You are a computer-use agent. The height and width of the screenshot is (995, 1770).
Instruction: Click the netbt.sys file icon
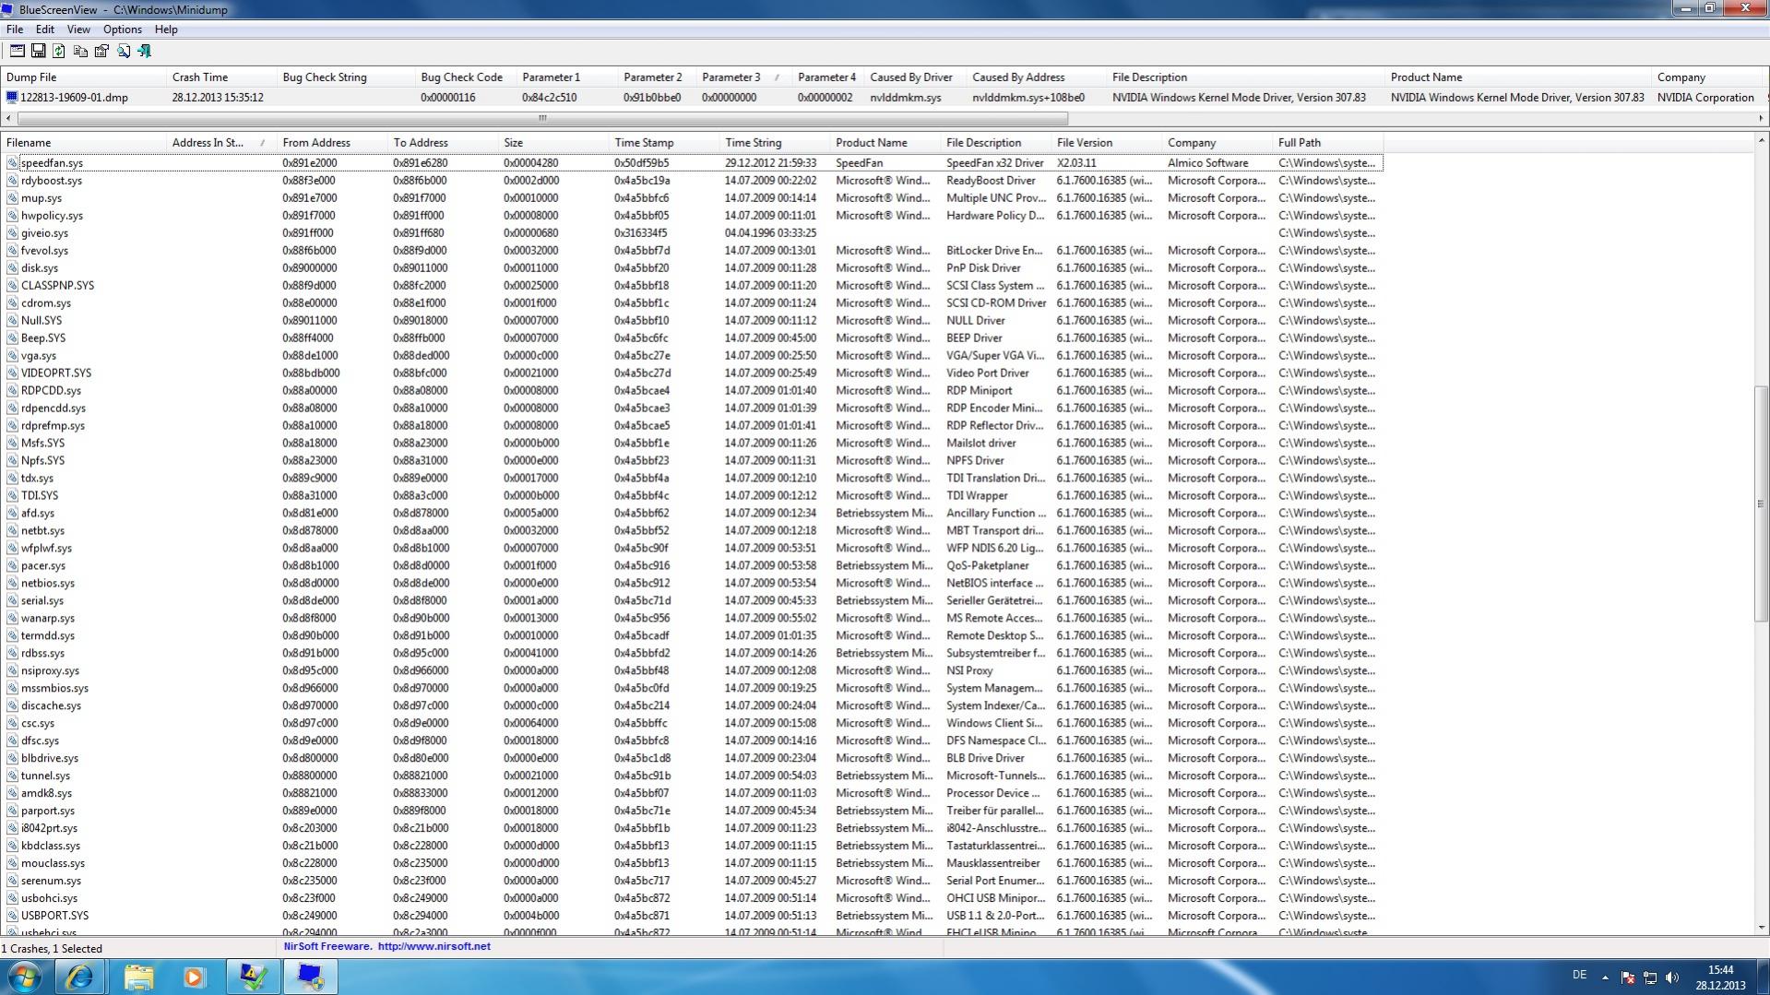pos(12,531)
